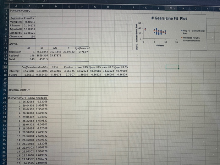Select Total df value 149
The height and width of the screenshot is (165, 220).
point(32,59)
